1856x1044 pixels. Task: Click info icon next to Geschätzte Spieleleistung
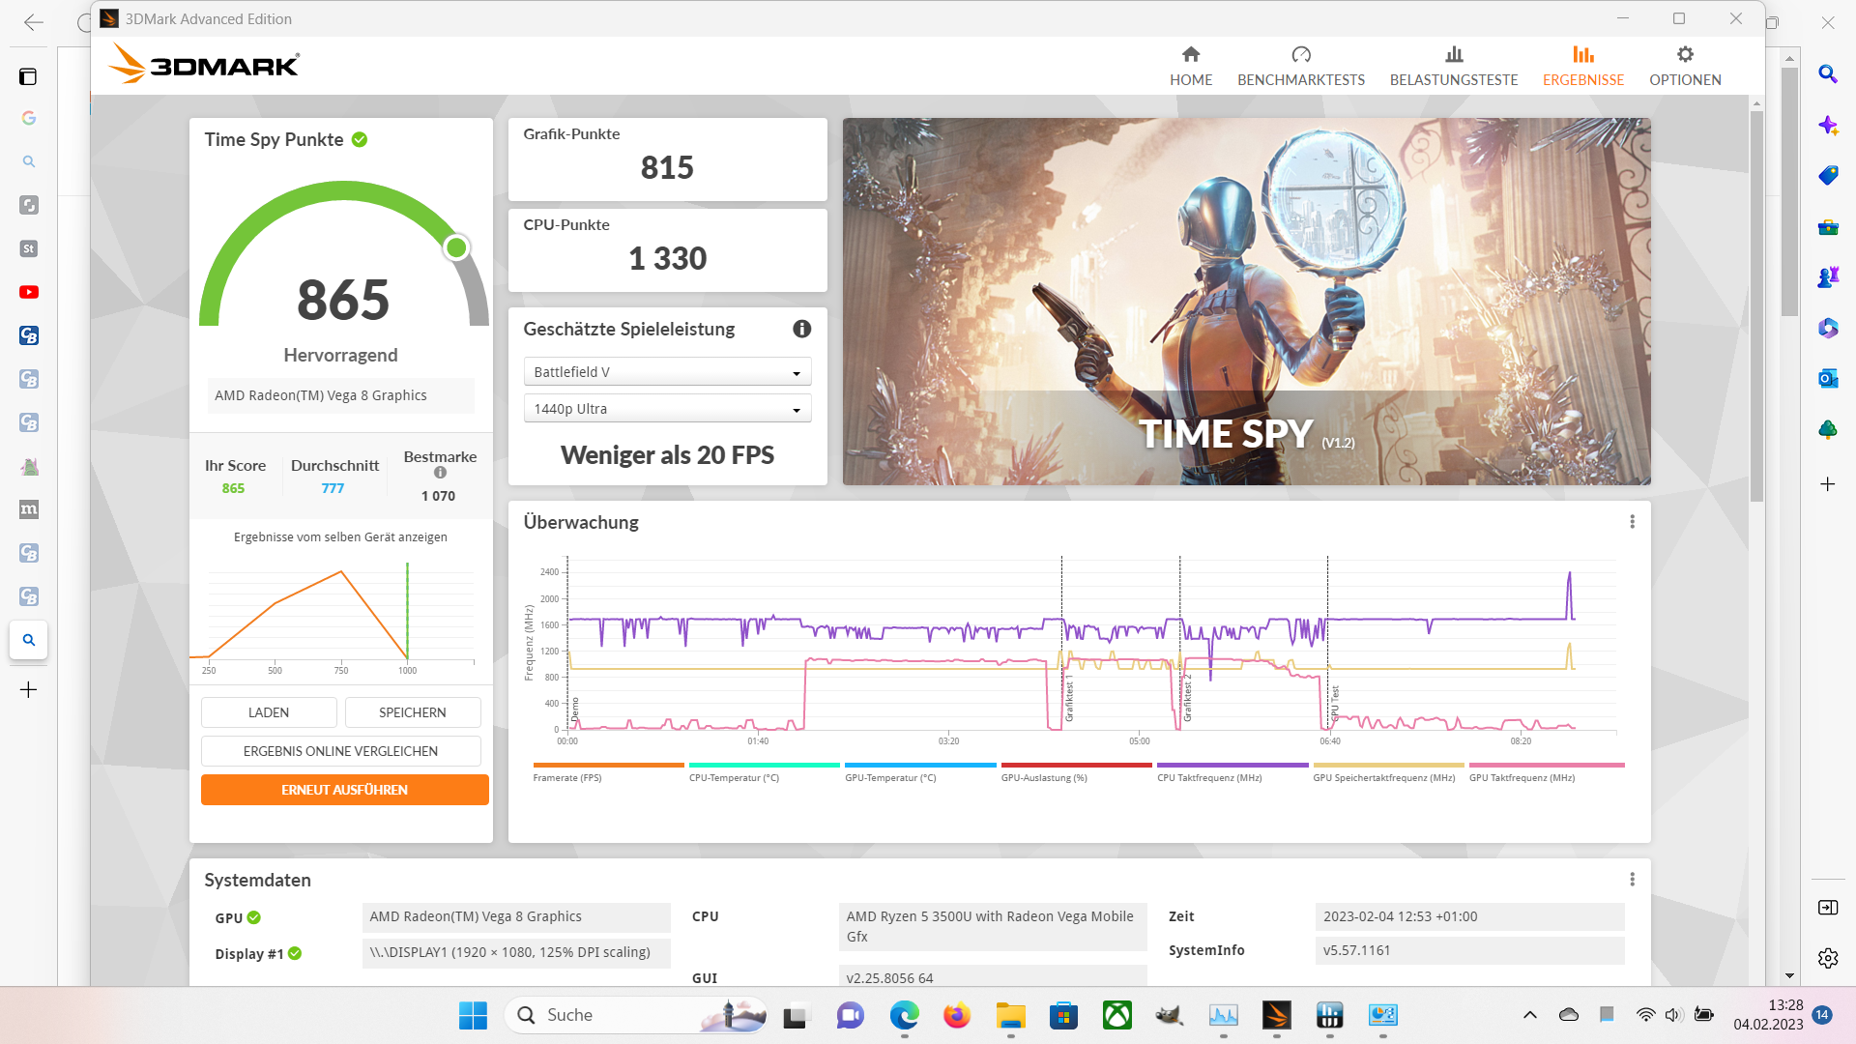[x=801, y=330]
